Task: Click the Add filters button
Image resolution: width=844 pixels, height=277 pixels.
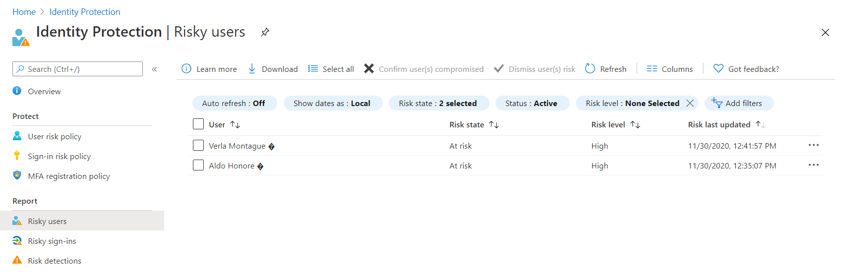Action: [x=738, y=103]
